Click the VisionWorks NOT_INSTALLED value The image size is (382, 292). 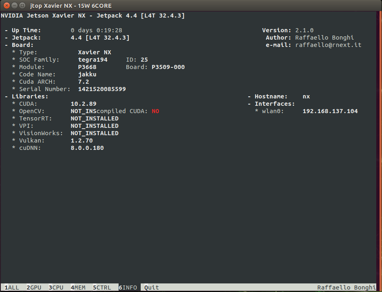pos(94,133)
